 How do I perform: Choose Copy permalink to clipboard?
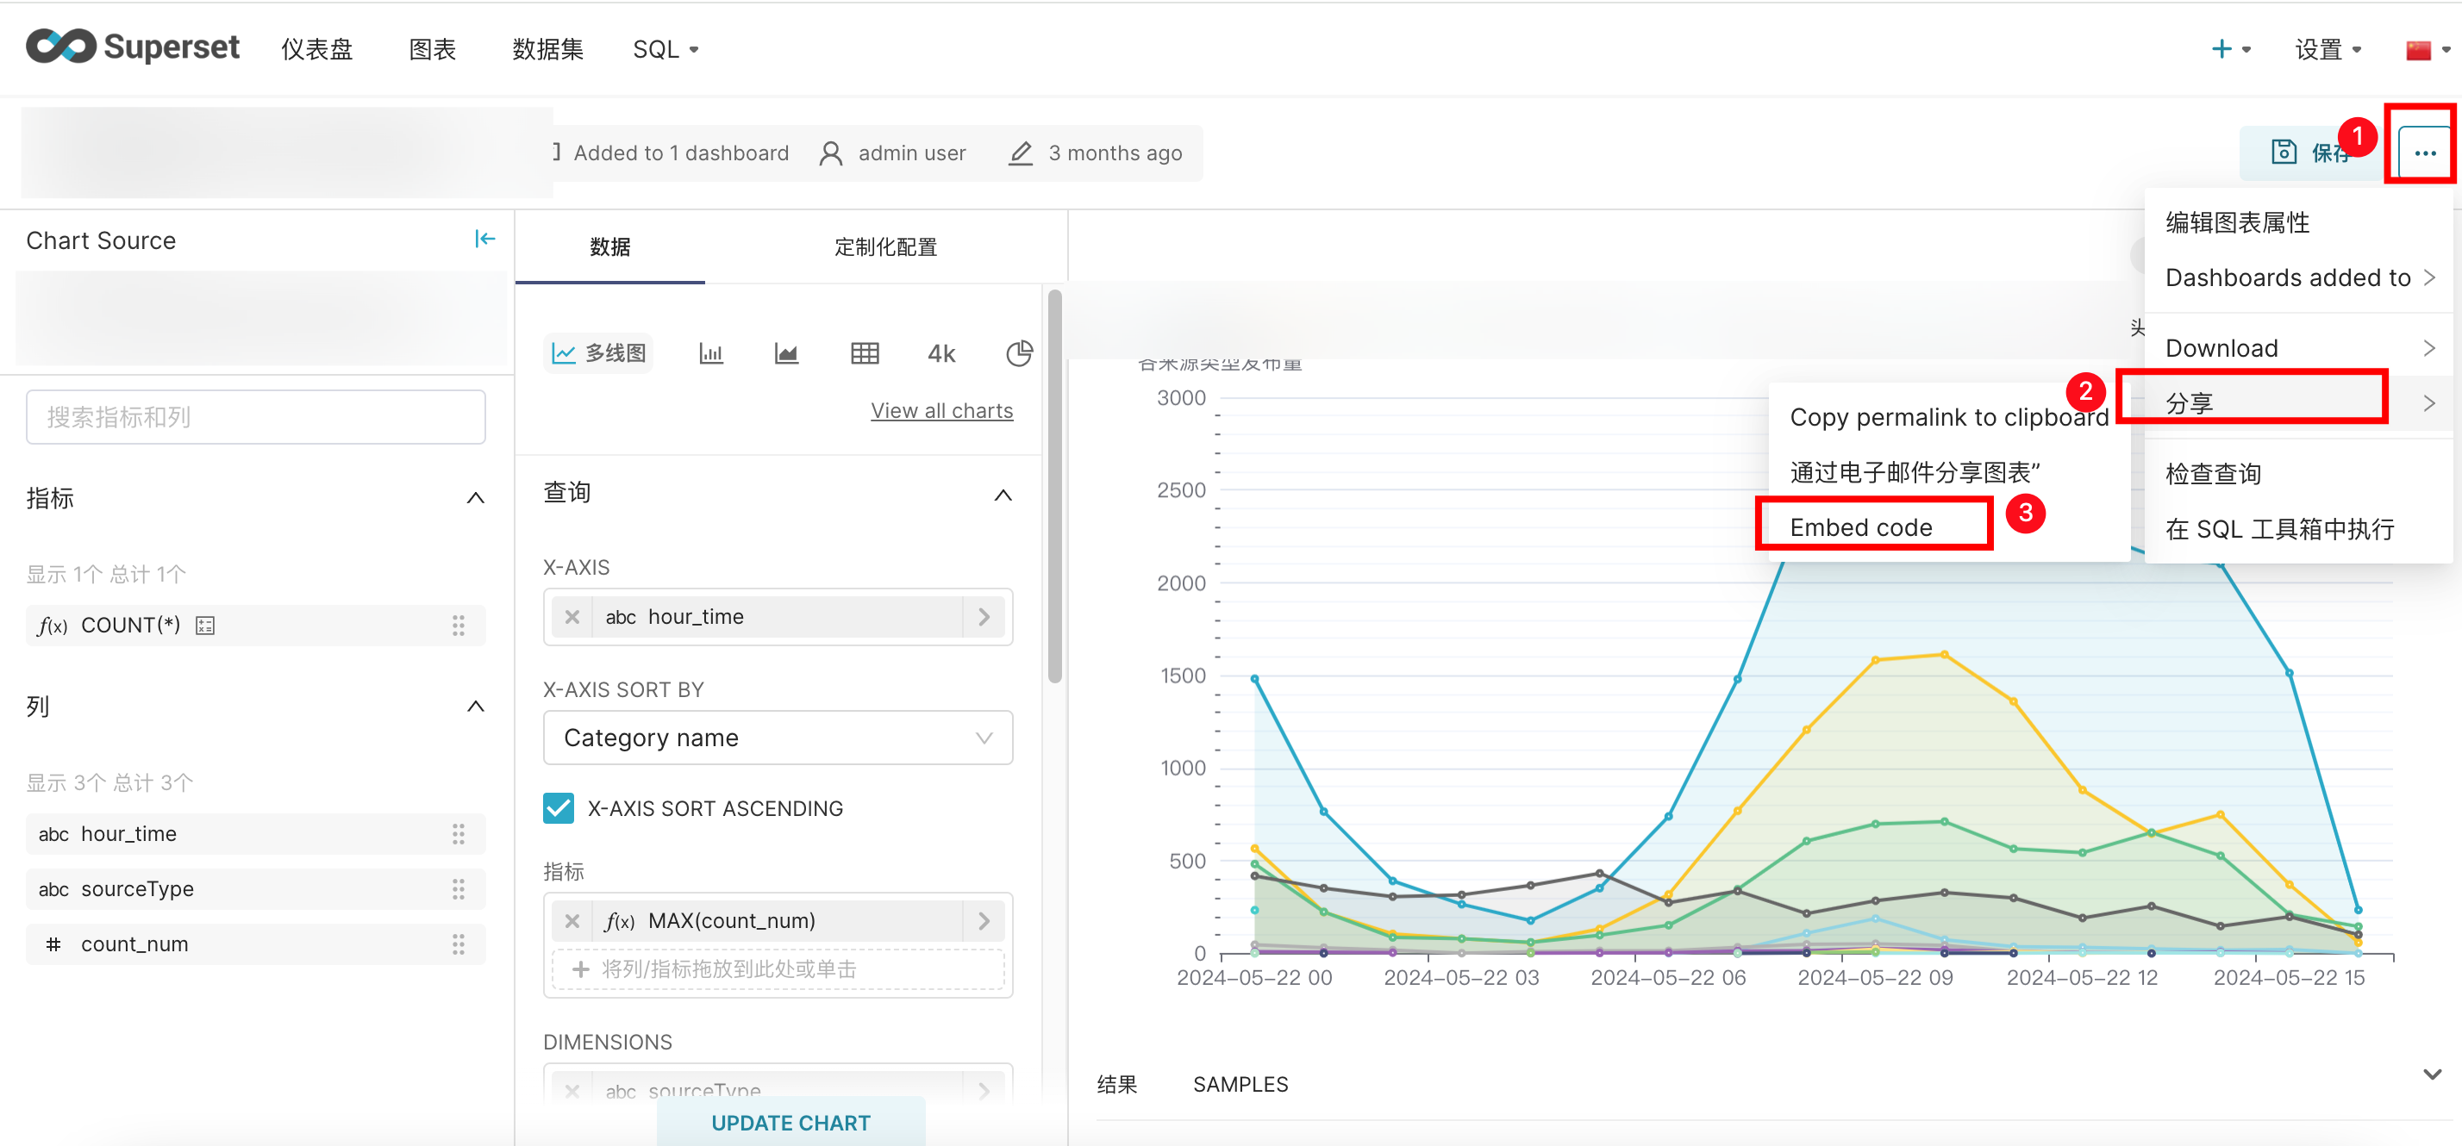click(x=1949, y=417)
